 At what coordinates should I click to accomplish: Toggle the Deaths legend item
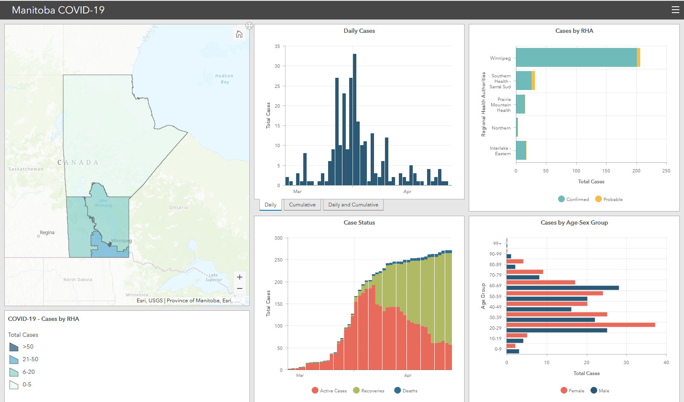[398, 391]
